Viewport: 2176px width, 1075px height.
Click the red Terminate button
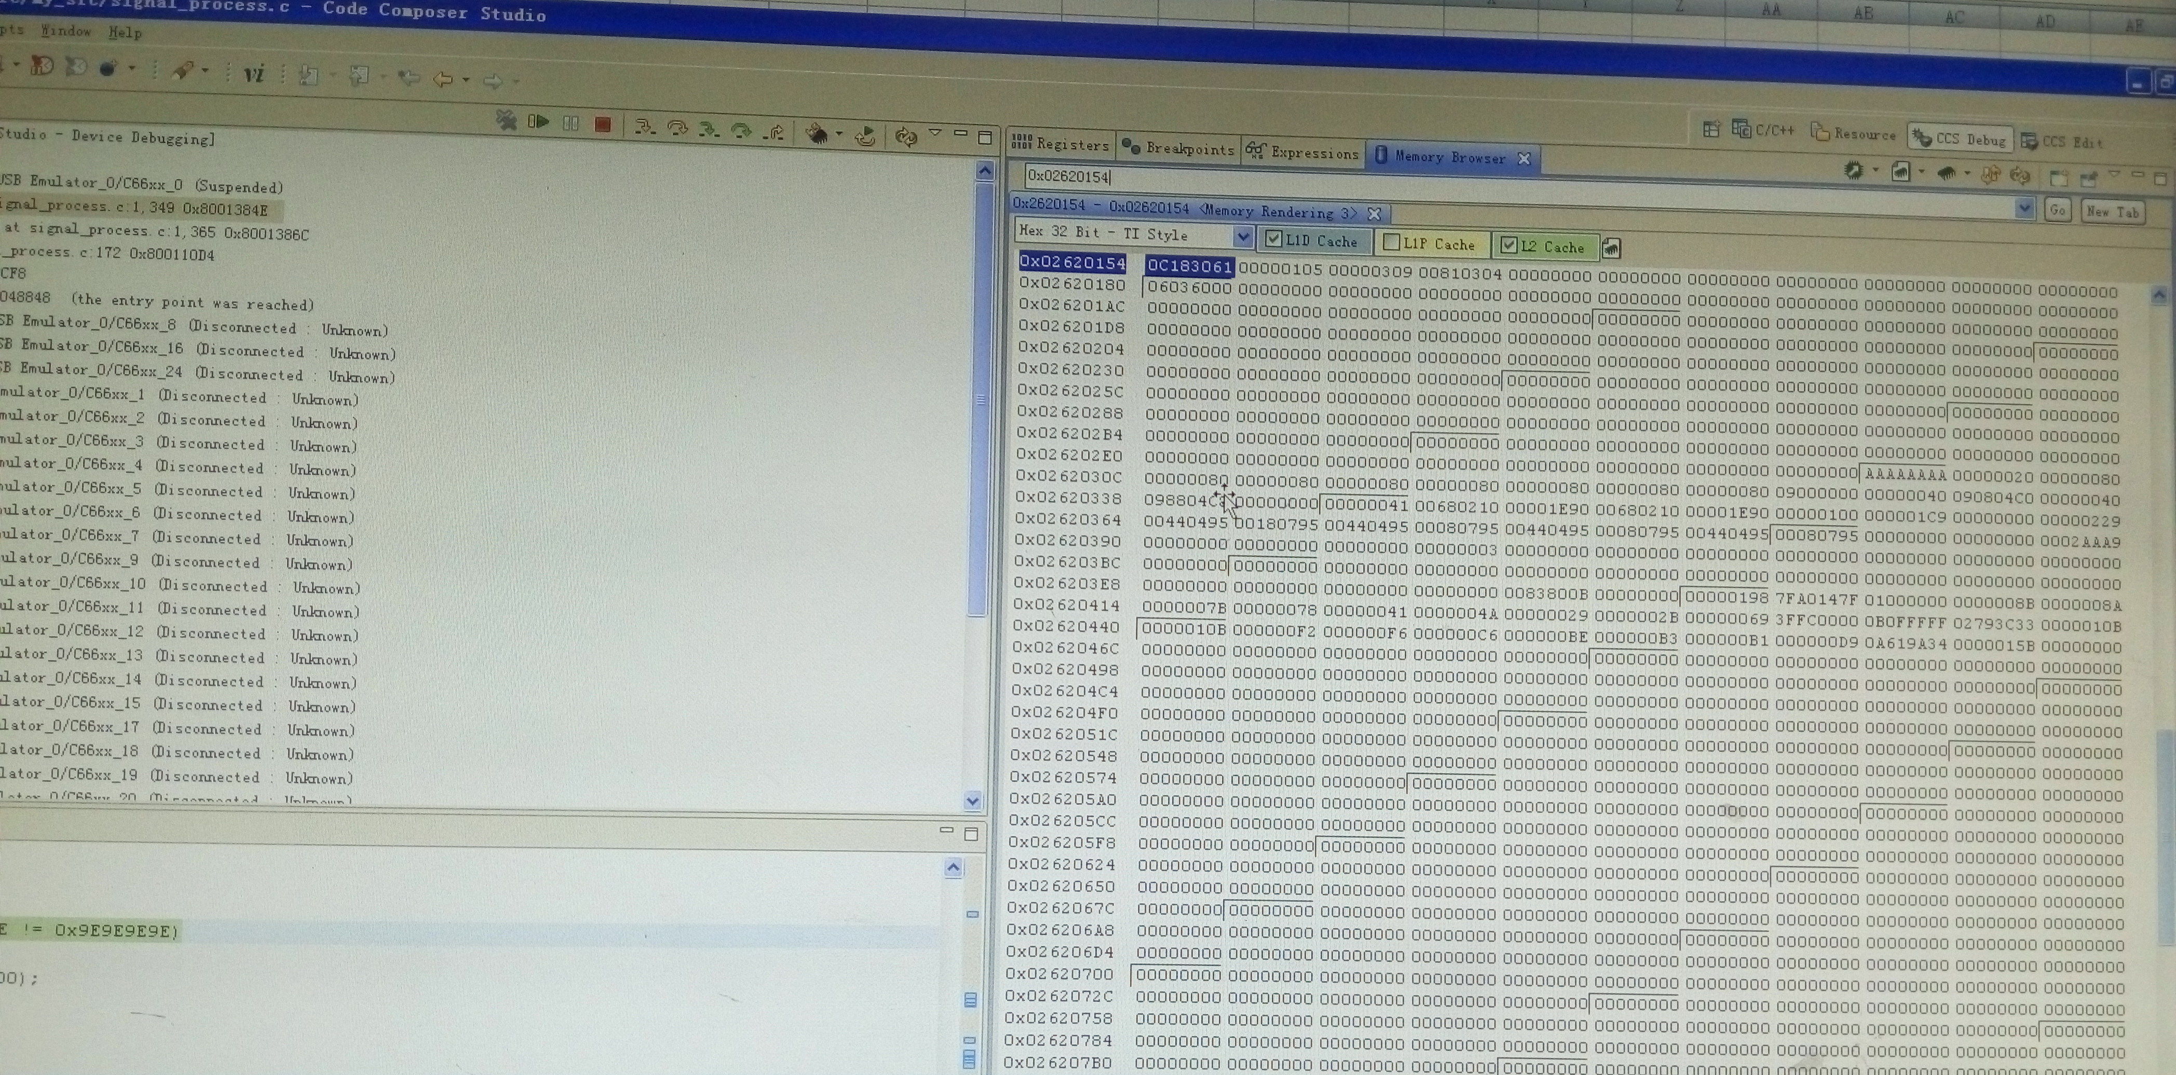coord(602,125)
